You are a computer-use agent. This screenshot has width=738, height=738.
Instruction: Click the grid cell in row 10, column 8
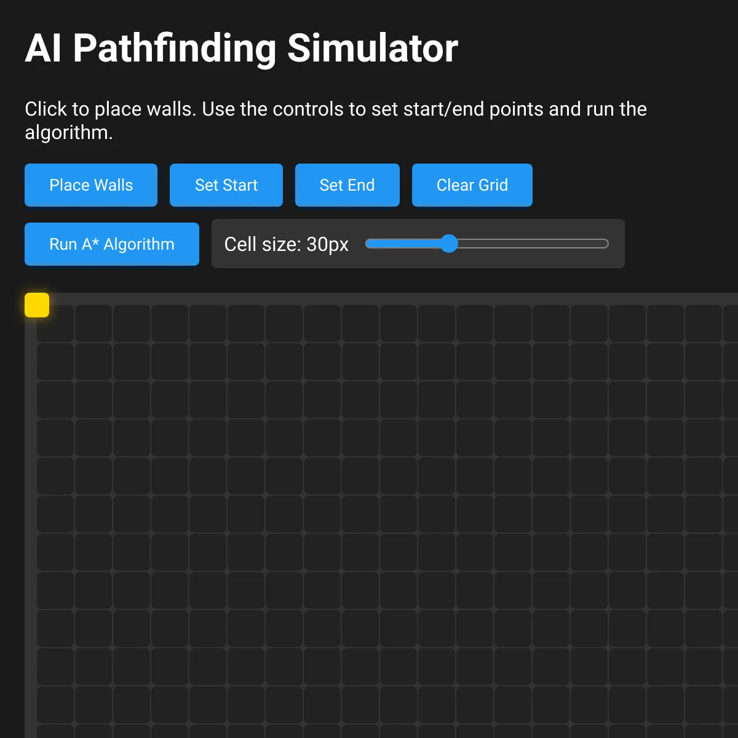click(x=322, y=667)
